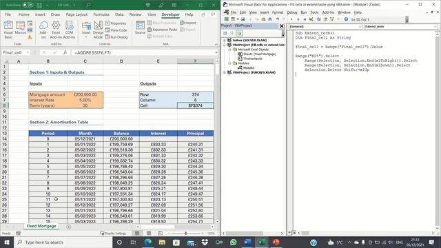
Task: Select Page Break Preview view icon
Action: click(x=160, y=234)
